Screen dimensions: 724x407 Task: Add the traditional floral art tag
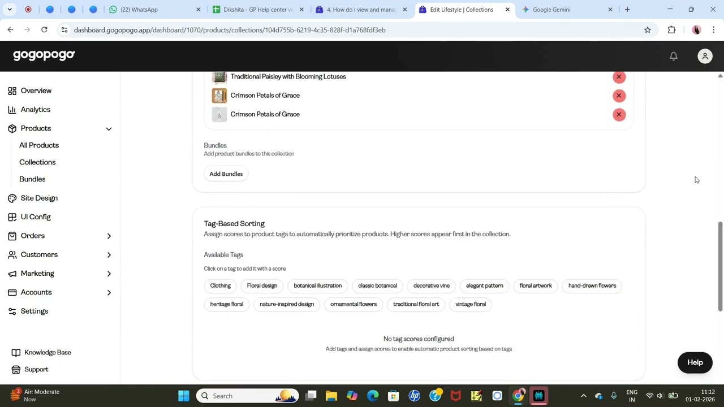tap(416, 304)
